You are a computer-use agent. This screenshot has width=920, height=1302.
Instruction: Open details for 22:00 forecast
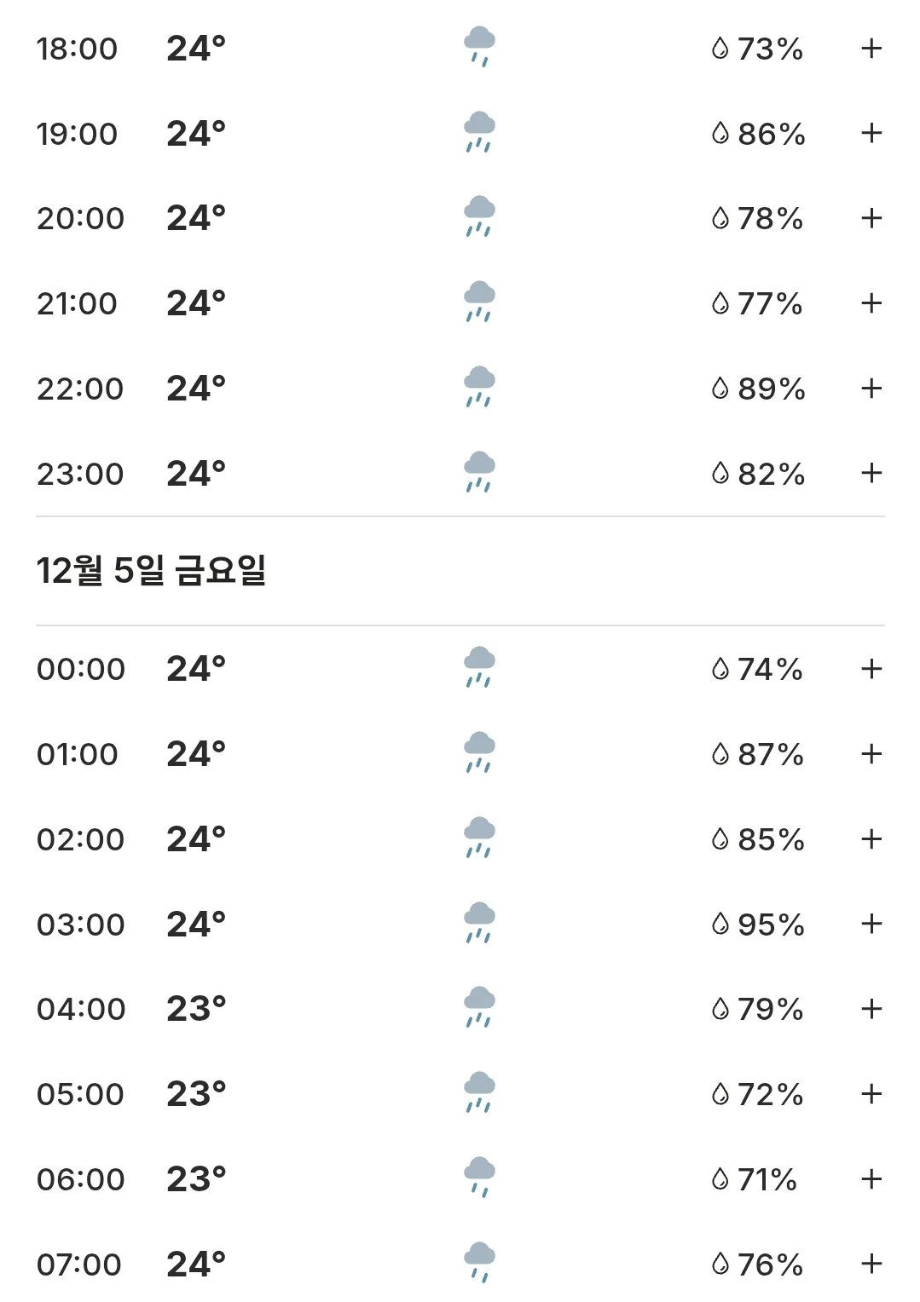(x=871, y=389)
